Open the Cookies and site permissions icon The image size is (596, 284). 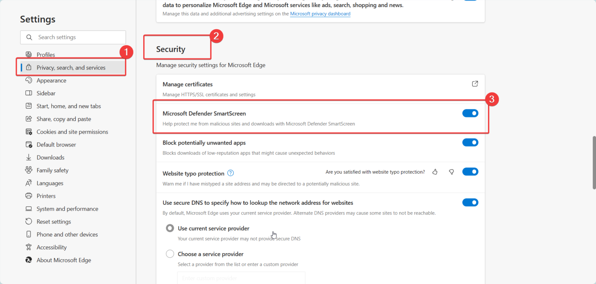(x=28, y=131)
